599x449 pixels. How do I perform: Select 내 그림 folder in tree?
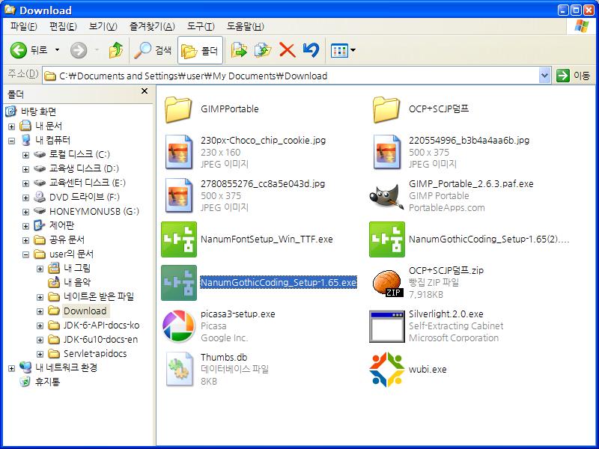click(x=77, y=268)
